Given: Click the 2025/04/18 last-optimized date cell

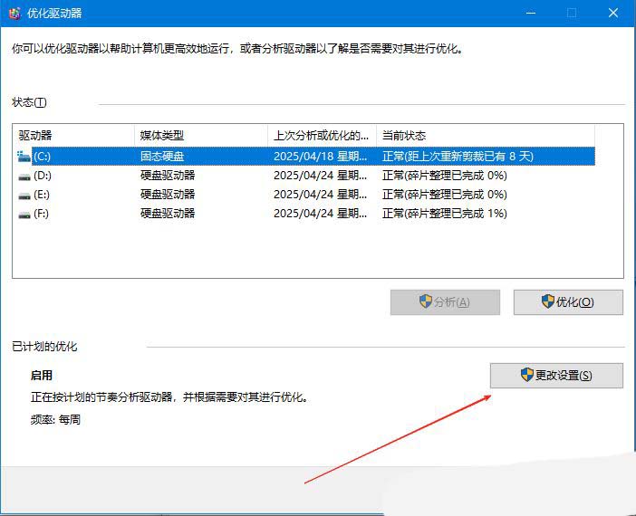Looking at the screenshot, I should [x=321, y=156].
